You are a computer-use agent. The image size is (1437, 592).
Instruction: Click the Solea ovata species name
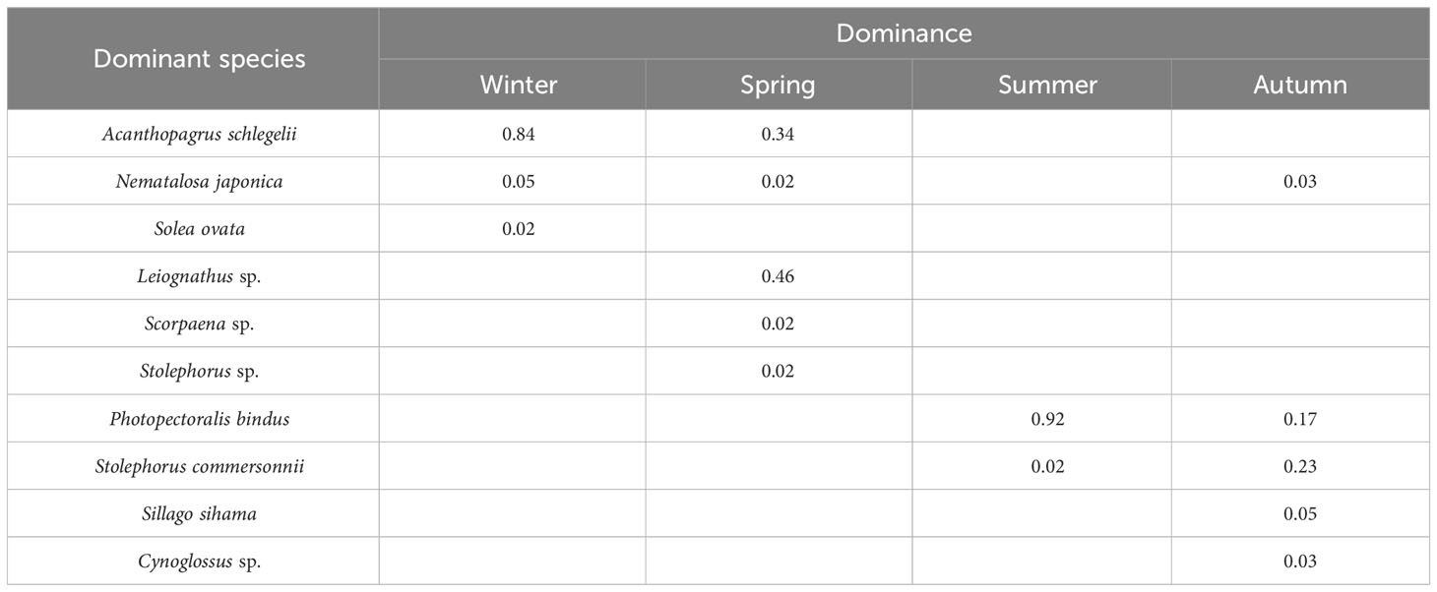point(200,229)
